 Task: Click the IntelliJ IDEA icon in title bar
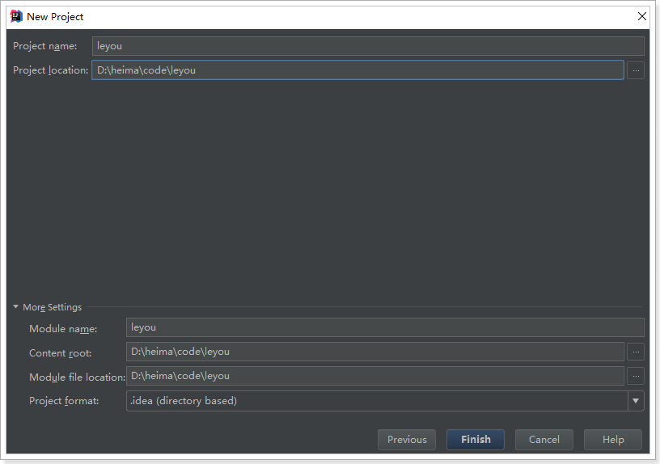(16, 16)
